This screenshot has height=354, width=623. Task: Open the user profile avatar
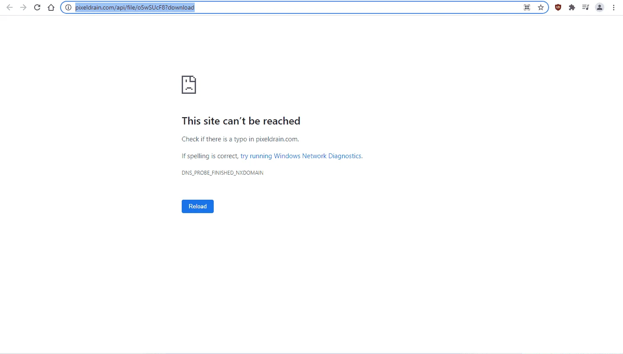[x=600, y=7]
